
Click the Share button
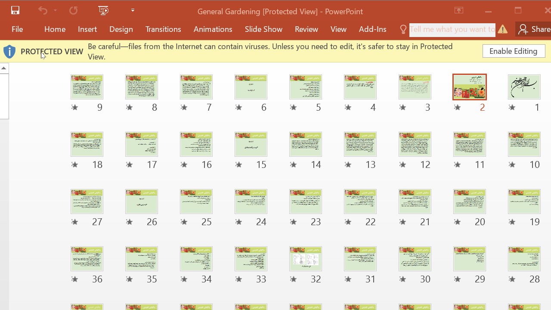[x=534, y=29]
